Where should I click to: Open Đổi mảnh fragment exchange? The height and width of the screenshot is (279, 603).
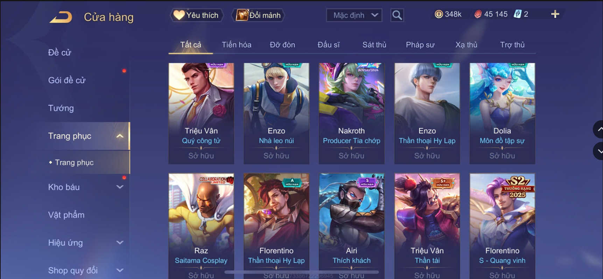click(x=258, y=15)
